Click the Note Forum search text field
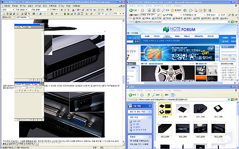Screen dimensions: 239x149 coord(130,41)
